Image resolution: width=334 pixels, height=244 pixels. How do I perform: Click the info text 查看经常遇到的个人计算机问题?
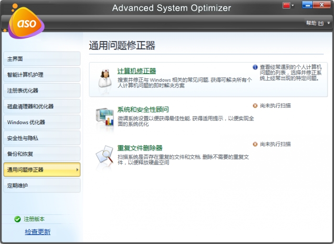pos(291,73)
